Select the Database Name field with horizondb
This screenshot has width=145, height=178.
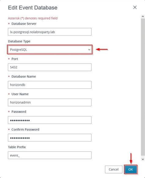click(50, 85)
